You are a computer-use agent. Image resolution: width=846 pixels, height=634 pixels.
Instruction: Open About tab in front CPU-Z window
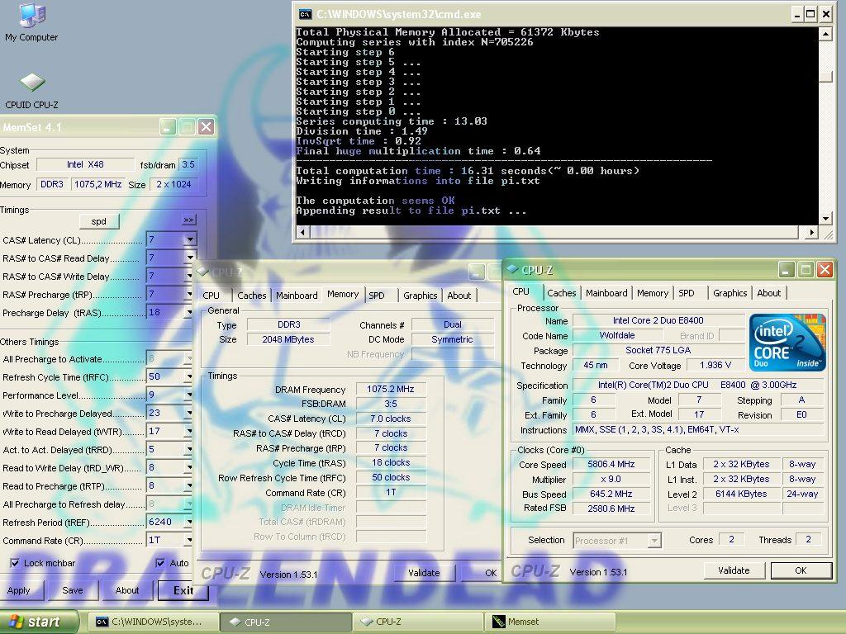(x=769, y=293)
